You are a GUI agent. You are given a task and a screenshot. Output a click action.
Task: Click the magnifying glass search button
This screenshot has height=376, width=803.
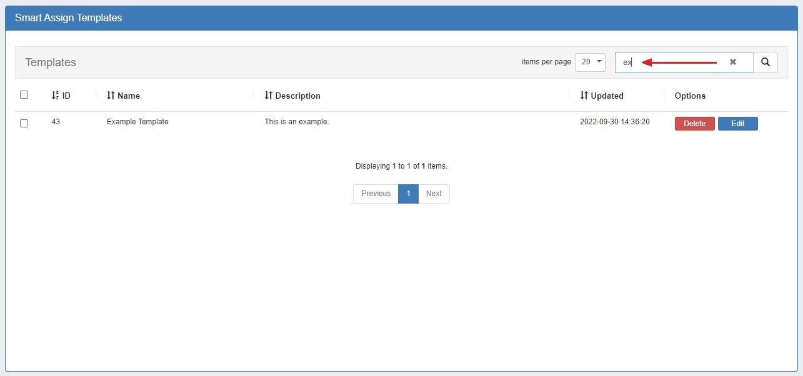[766, 62]
